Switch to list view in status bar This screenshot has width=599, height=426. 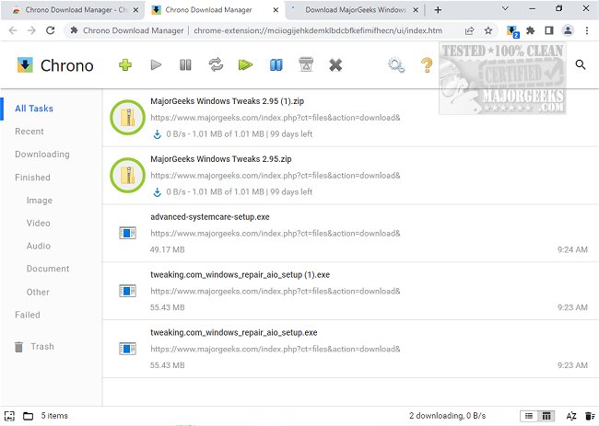tap(527, 416)
